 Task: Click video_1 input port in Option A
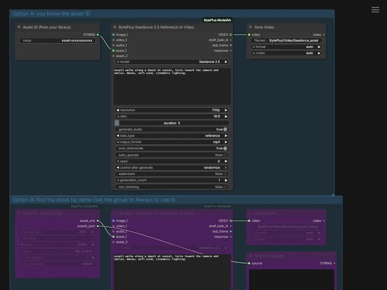[x=113, y=40]
